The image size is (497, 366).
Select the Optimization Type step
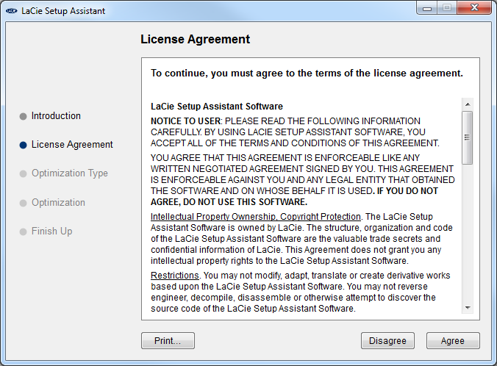tap(70, 173)
